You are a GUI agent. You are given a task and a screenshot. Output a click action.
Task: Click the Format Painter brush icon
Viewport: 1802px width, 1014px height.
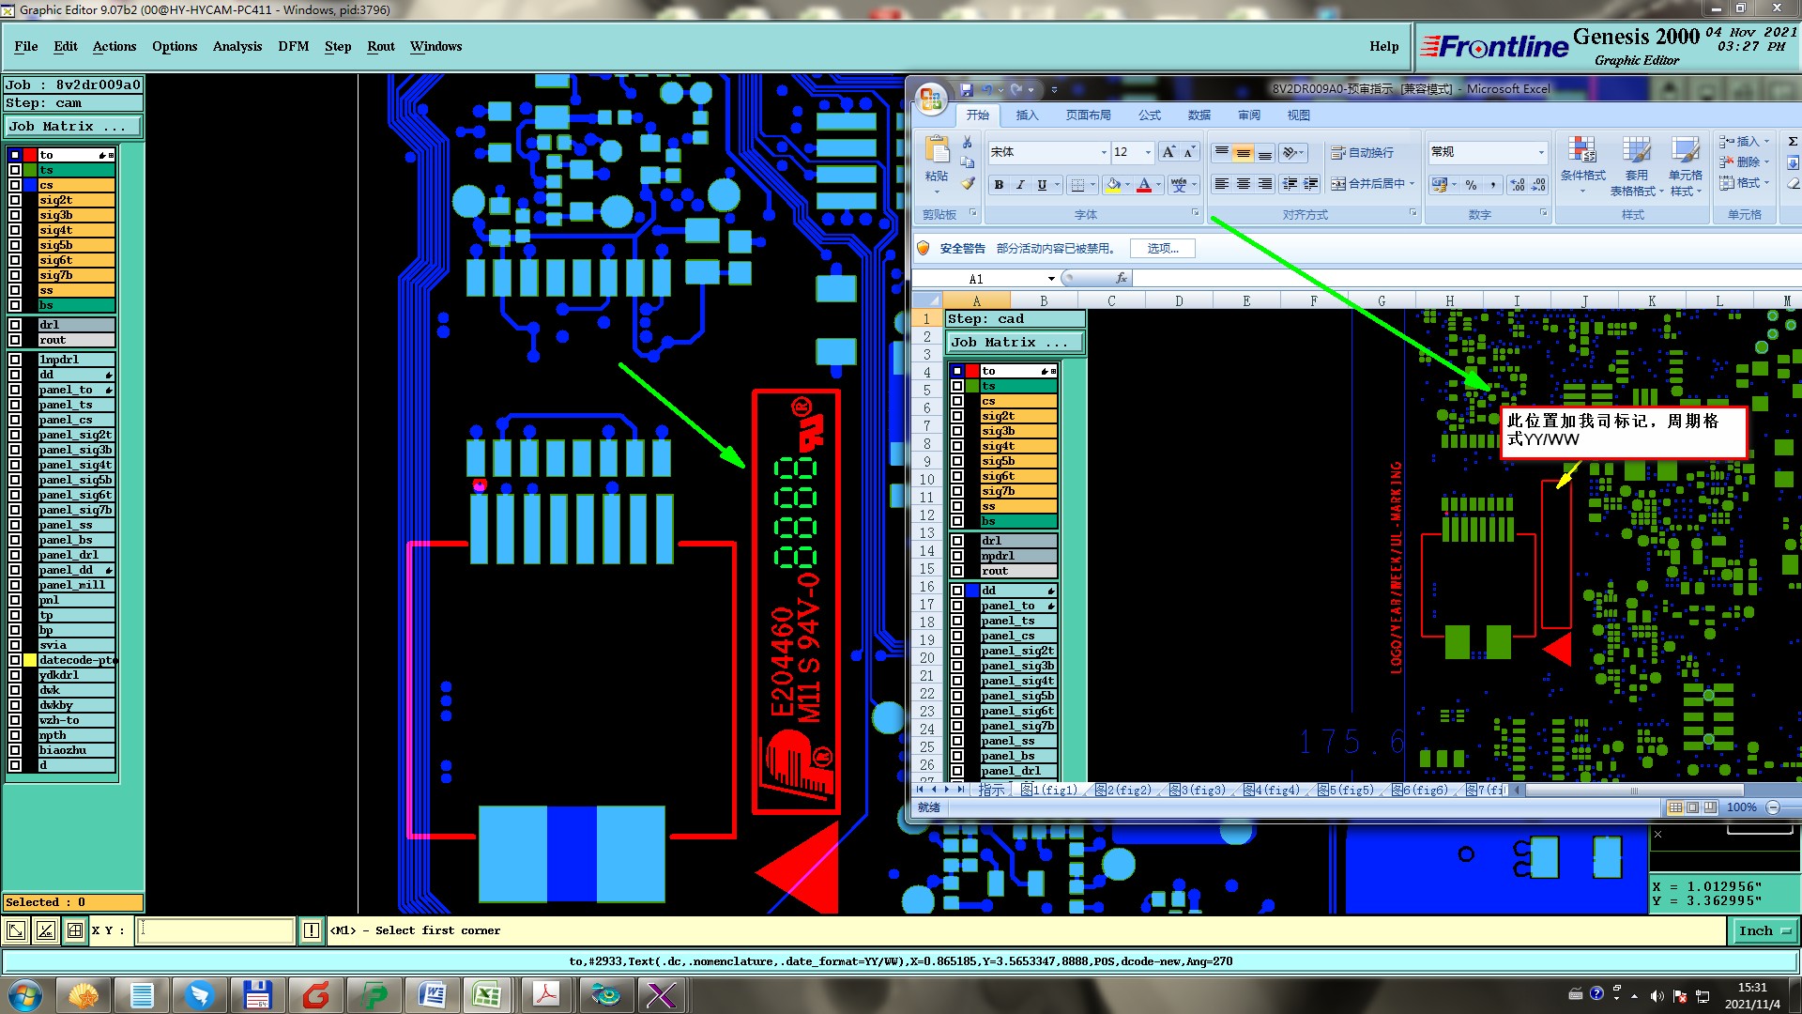(x=968, y=184)
